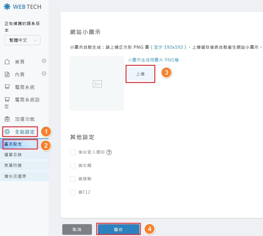Click the document icon beside 內頁
The height and width of the screenshot is (236, 263).
click(x=7, y=75)
